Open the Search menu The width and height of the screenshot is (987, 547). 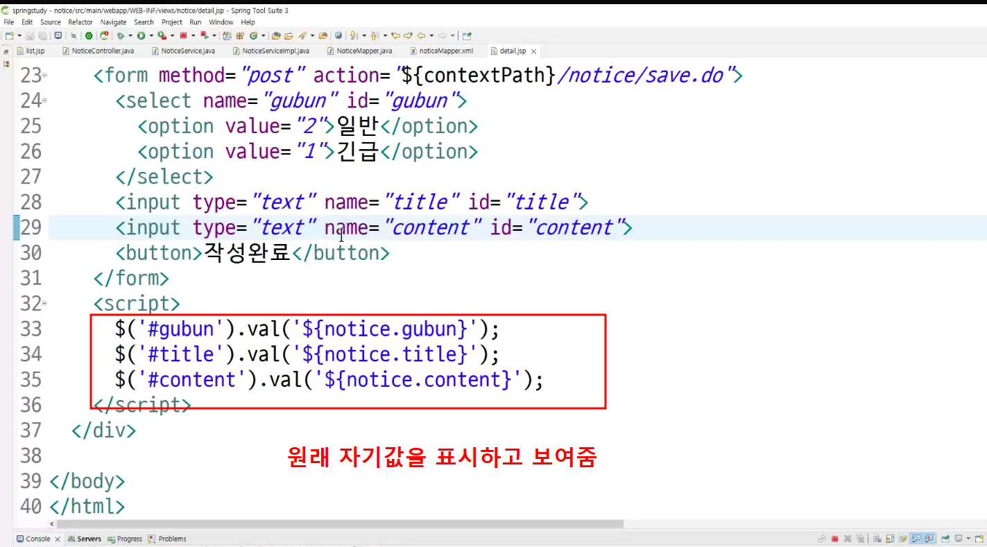(x=144, y=22)
